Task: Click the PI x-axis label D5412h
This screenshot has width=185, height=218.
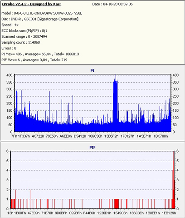Action: pyautogui.click(x=80, y=136)
